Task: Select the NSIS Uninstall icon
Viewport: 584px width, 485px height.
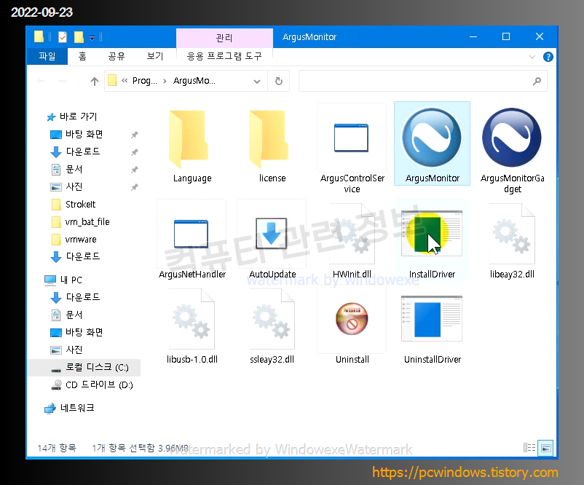Action: 352,319
